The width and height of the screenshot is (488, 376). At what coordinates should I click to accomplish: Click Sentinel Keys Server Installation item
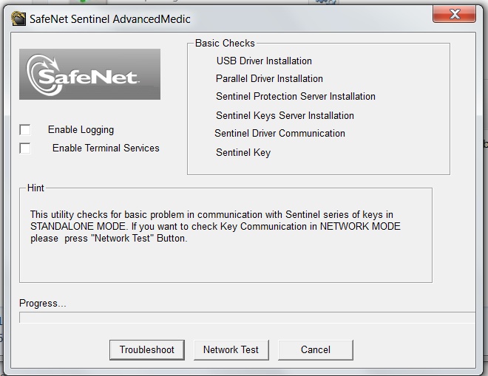[285, 116]
